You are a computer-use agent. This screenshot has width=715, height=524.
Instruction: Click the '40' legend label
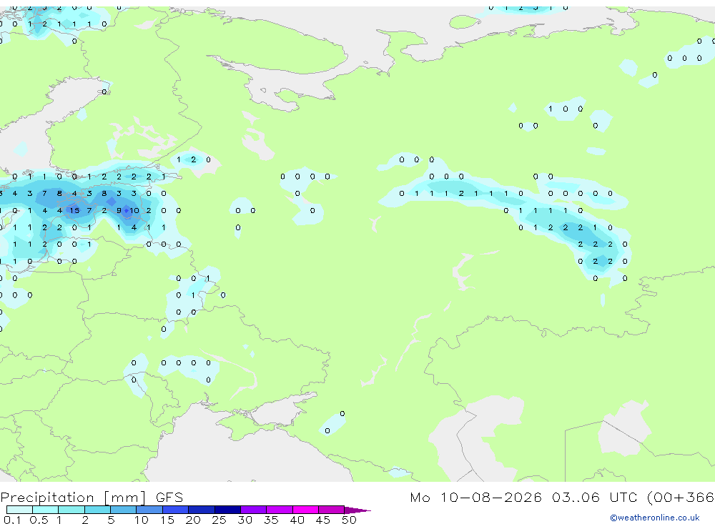coord(297,520)
